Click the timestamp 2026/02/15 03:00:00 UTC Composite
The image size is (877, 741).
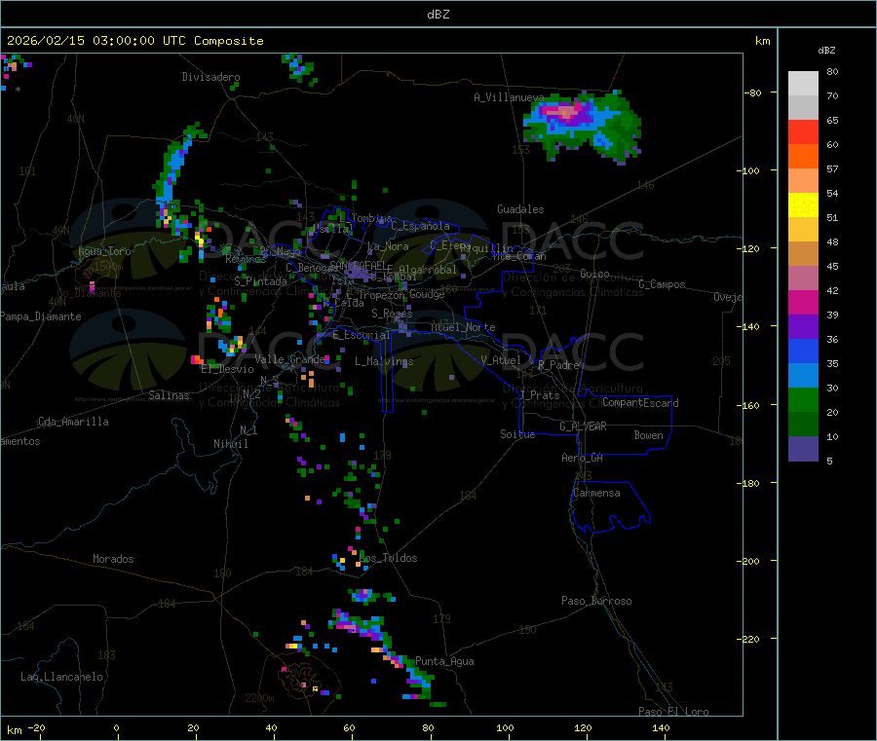point(134,41)
